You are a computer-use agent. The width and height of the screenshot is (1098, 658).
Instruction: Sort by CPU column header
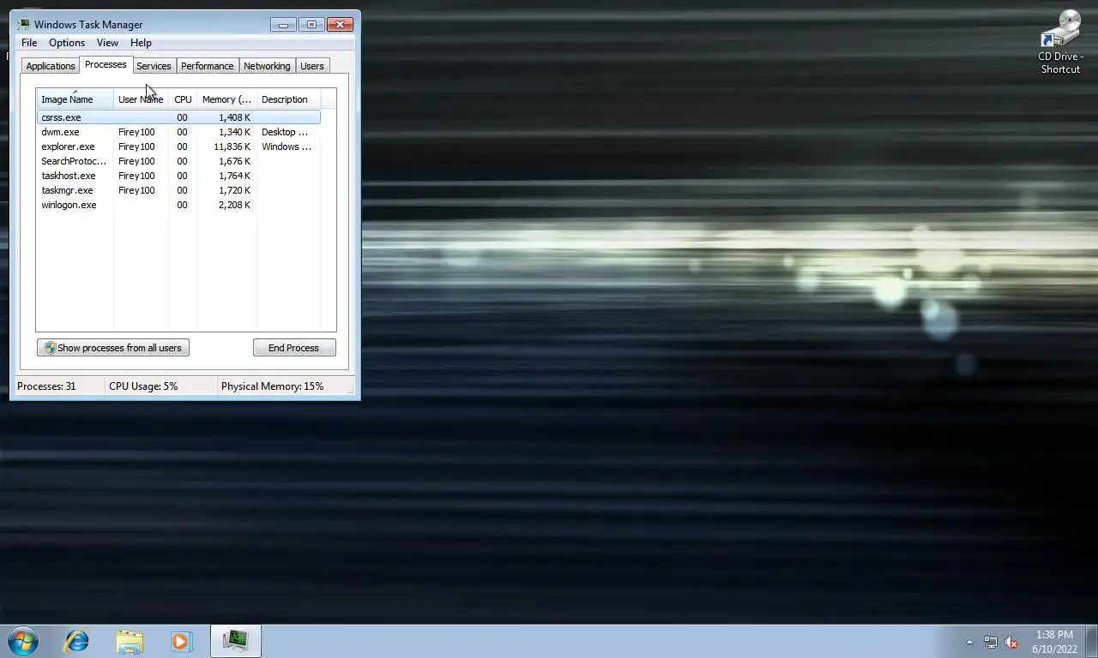[x=183, y=99]
